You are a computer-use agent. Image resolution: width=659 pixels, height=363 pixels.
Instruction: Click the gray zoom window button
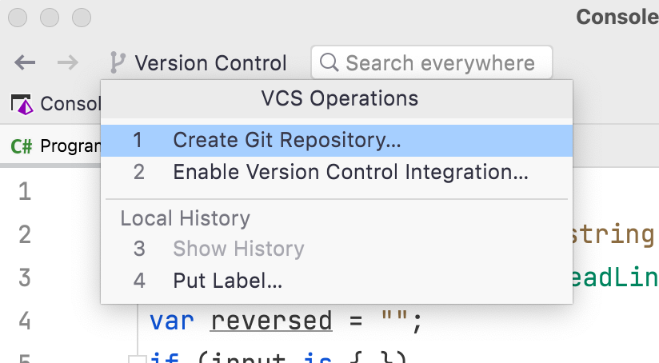[x=82, y=18]
